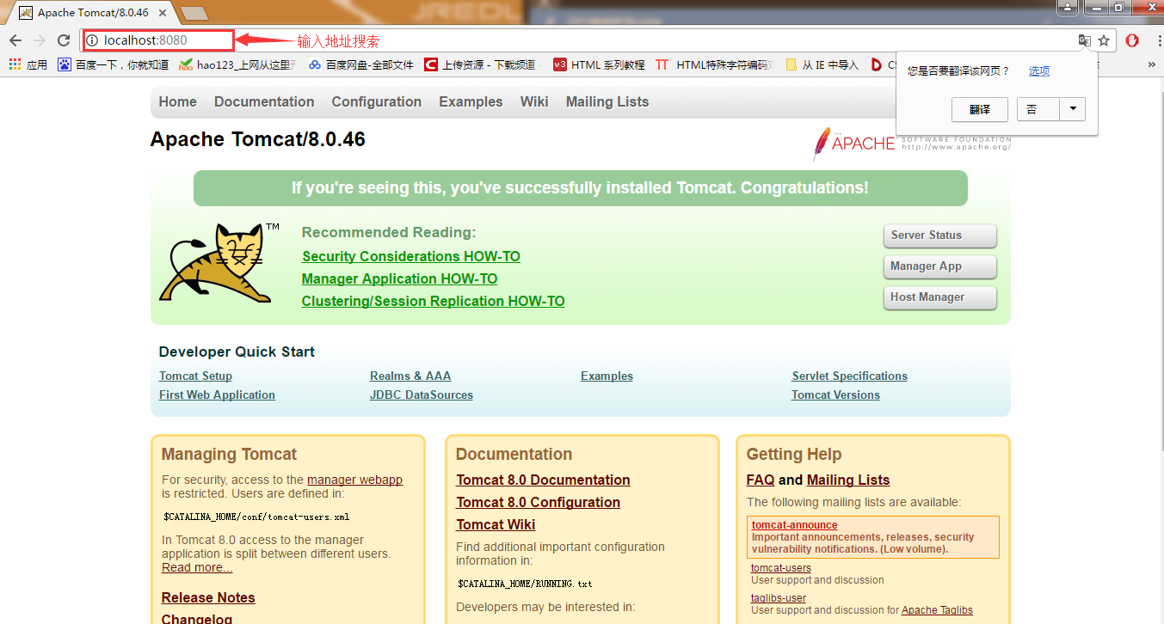Open the tomcat-users mailing list link
1164x624 pixels.
(x=780, y=568)
